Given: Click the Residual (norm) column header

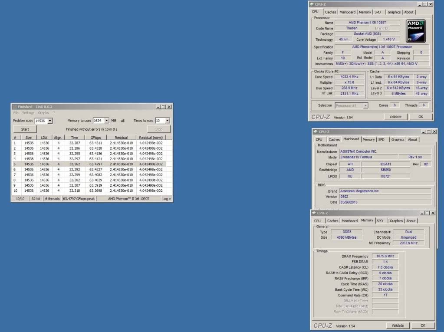Looking at the screenshot, I should (151, 138).
